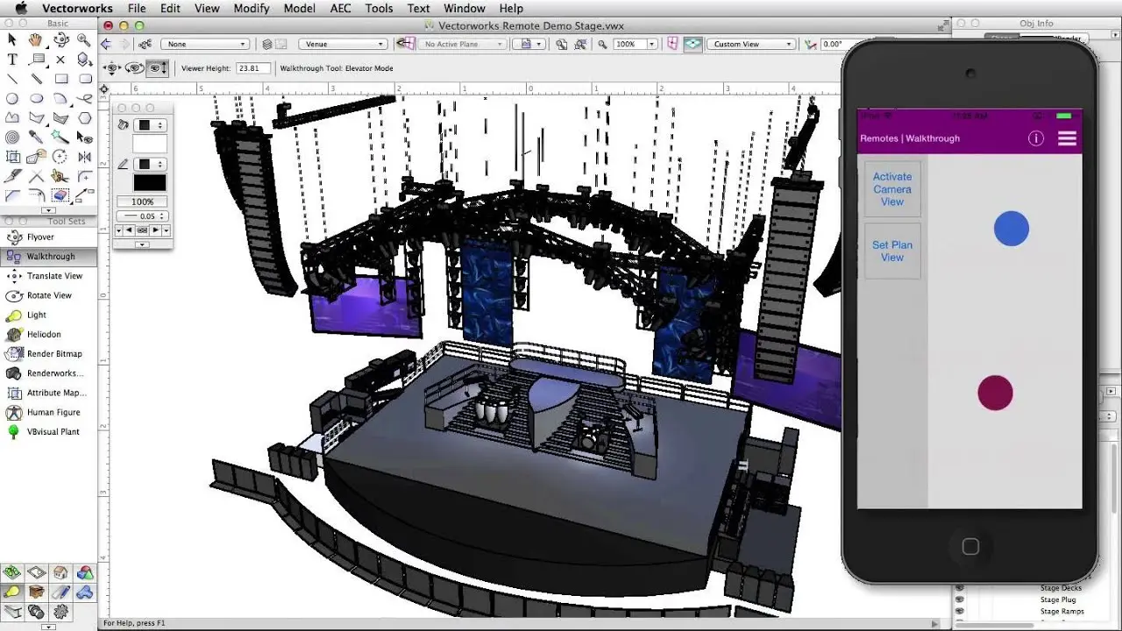This screenshot has height=631, width=1122.
Task: Open the 3D Modeling shapes tool set
Action: [84, 573]
